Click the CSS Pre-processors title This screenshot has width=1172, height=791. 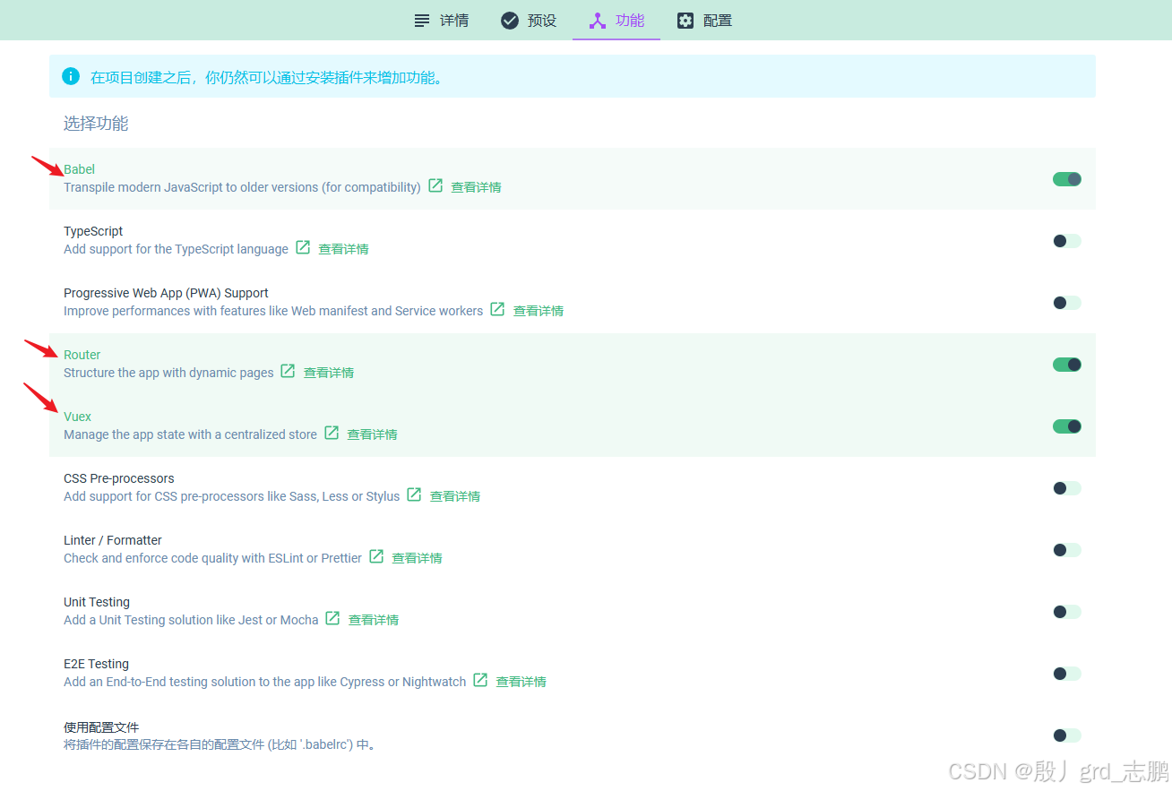(119, 478)
